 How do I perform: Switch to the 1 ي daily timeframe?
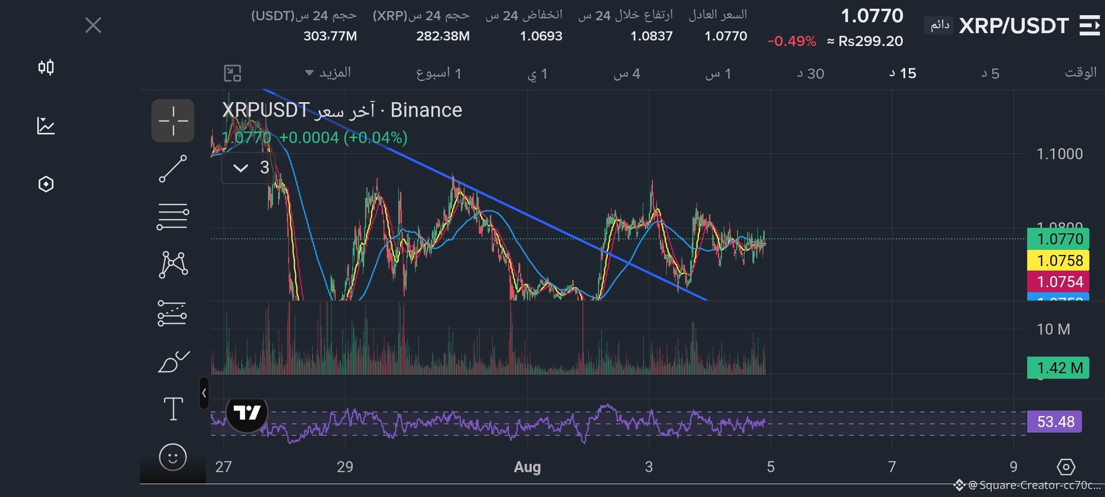click(x=537, y=74)
